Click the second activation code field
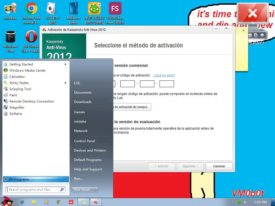 coord(128,84)
